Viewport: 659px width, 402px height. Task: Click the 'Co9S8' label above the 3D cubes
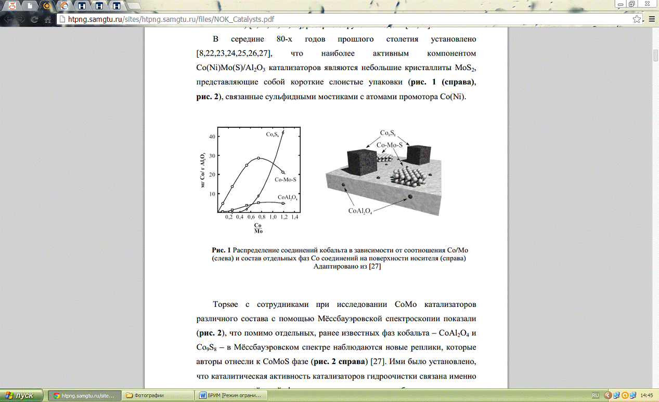(387, 133)
